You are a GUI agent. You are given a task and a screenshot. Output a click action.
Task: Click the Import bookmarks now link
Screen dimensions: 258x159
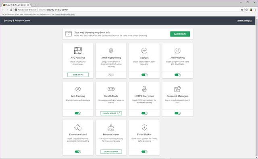[x=65, y=14]
